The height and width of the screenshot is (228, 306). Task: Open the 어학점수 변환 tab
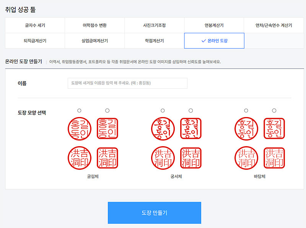[x=94, y=25]
